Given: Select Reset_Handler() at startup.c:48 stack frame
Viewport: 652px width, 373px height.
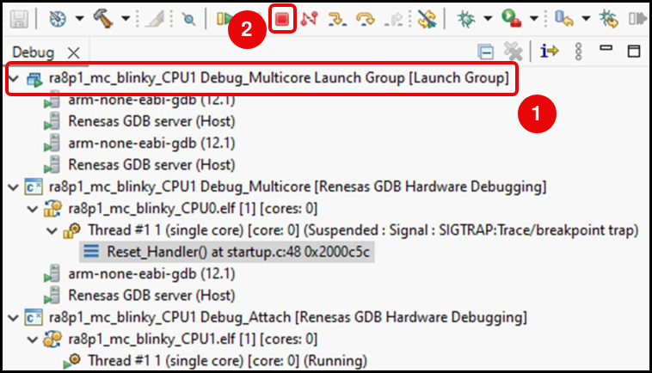Looking at the screenshot, I should (238, 252).
